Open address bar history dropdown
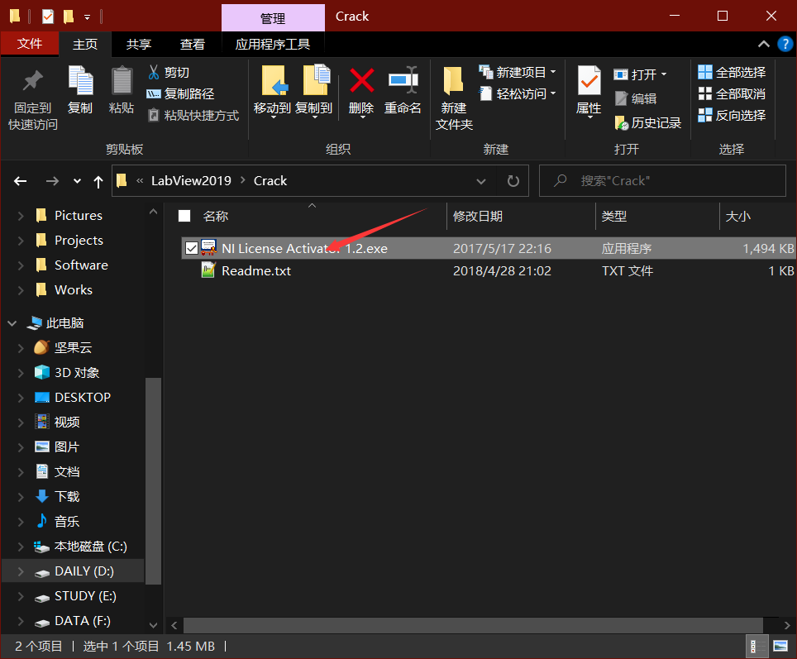 pyautogui.click(x=481, y=181)
